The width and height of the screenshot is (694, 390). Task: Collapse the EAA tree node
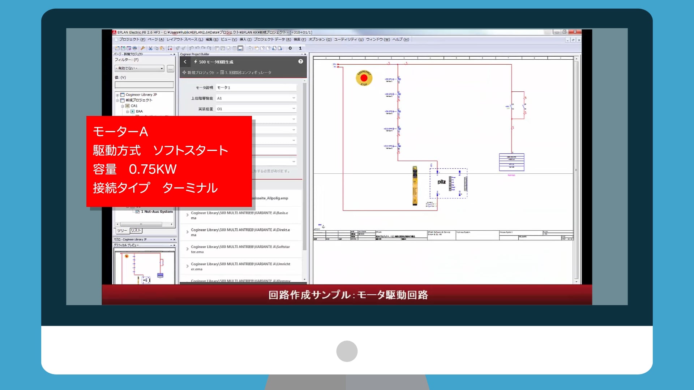point(128,112)
